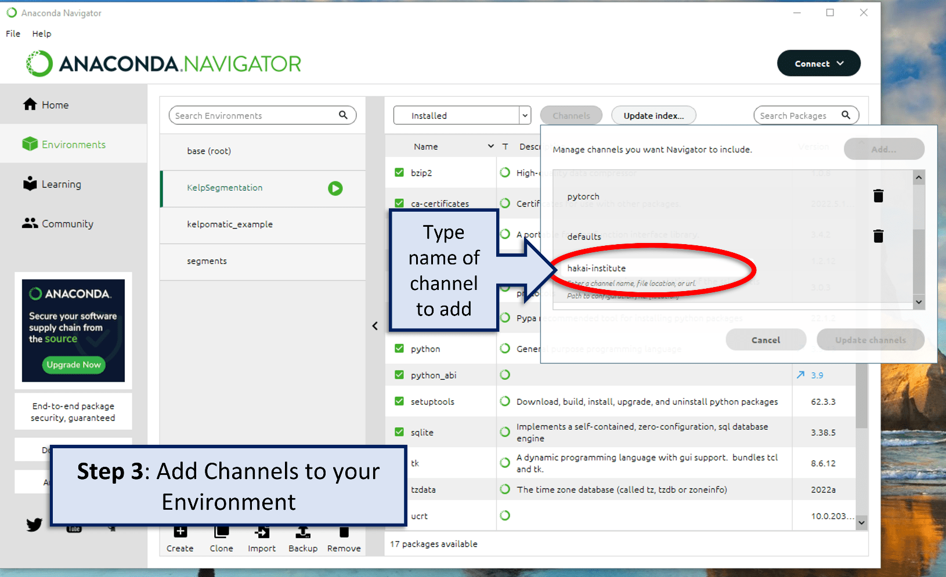Screen dimensions: 946x577
Task: Open the Twitter bird icon
Action: (34, 525)
